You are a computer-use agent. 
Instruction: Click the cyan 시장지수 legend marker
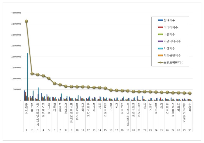160,48
